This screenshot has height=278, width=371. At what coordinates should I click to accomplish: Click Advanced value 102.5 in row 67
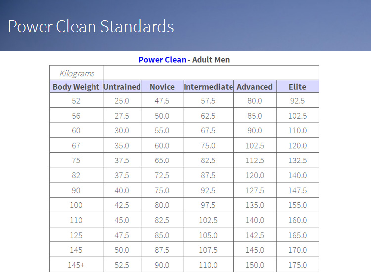click(x=255, y=146)
